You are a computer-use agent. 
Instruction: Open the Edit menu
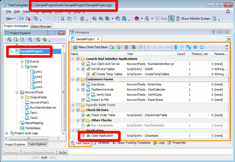point(17,12)
